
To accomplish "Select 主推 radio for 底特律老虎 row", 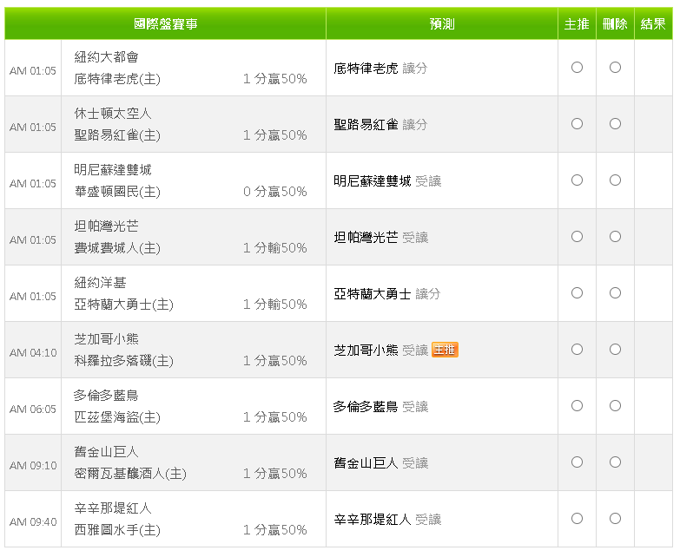I will point(577,68).
